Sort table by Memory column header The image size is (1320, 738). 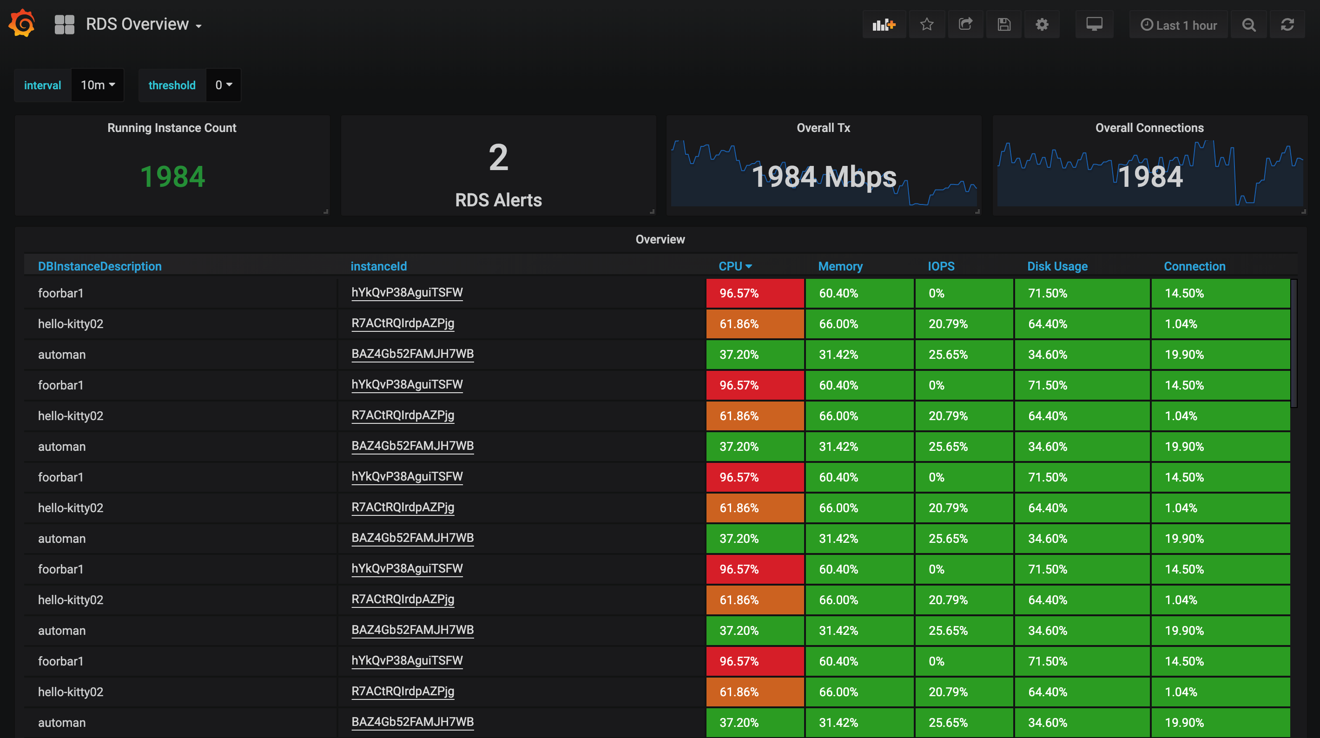click(x=840, y=266)
